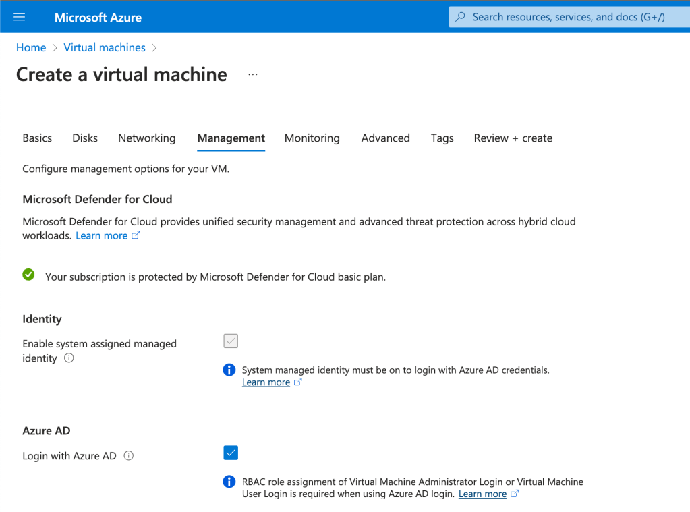Open the Review + create tab
The width and height of the screenshot is (690, 512).
(513, 138)
